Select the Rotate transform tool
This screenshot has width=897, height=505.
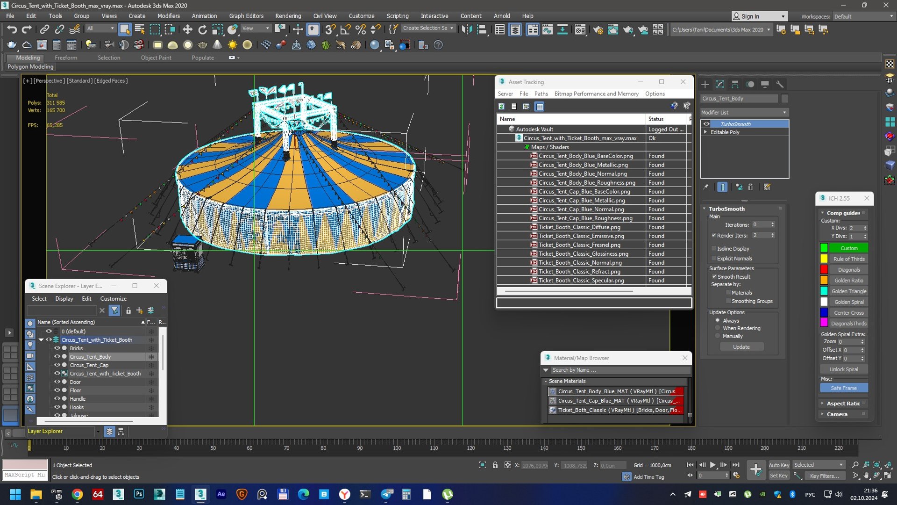202,29
